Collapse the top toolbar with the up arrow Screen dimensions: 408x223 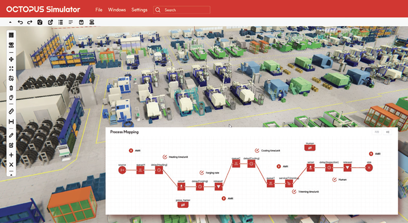click(10, 22)
